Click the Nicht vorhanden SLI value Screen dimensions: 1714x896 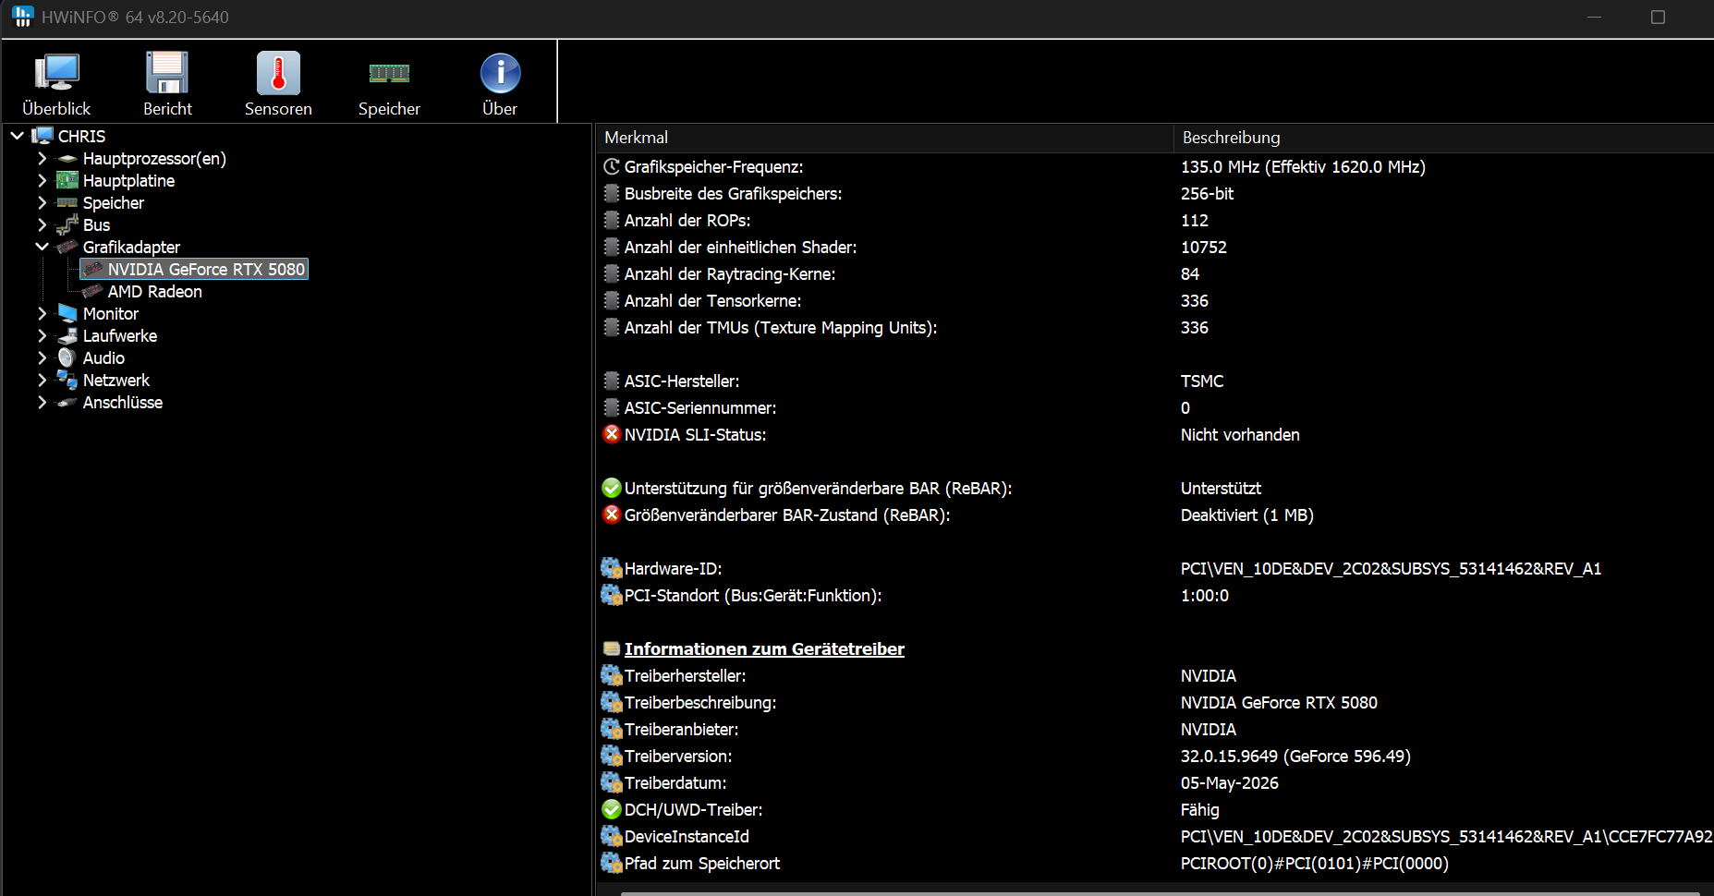(1240, 434)
